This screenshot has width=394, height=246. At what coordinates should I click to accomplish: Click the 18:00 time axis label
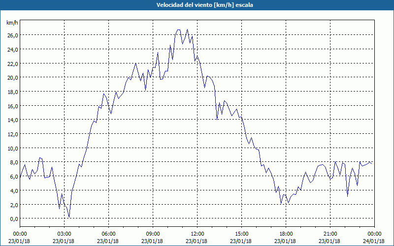(x=286, y=234)
